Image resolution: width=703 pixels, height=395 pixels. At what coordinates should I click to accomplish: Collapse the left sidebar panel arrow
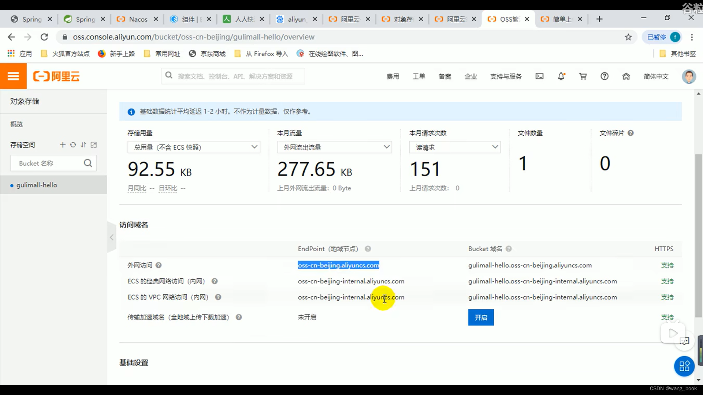pos(112,237)
